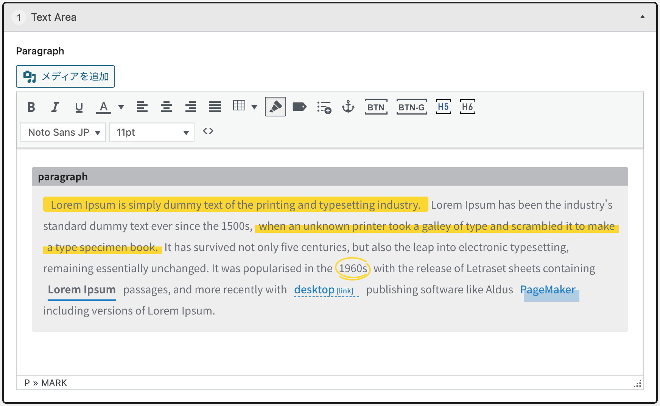Apply the BTN-G button style
The height and width of the screenshot is (406, 660).
(411, 107)
